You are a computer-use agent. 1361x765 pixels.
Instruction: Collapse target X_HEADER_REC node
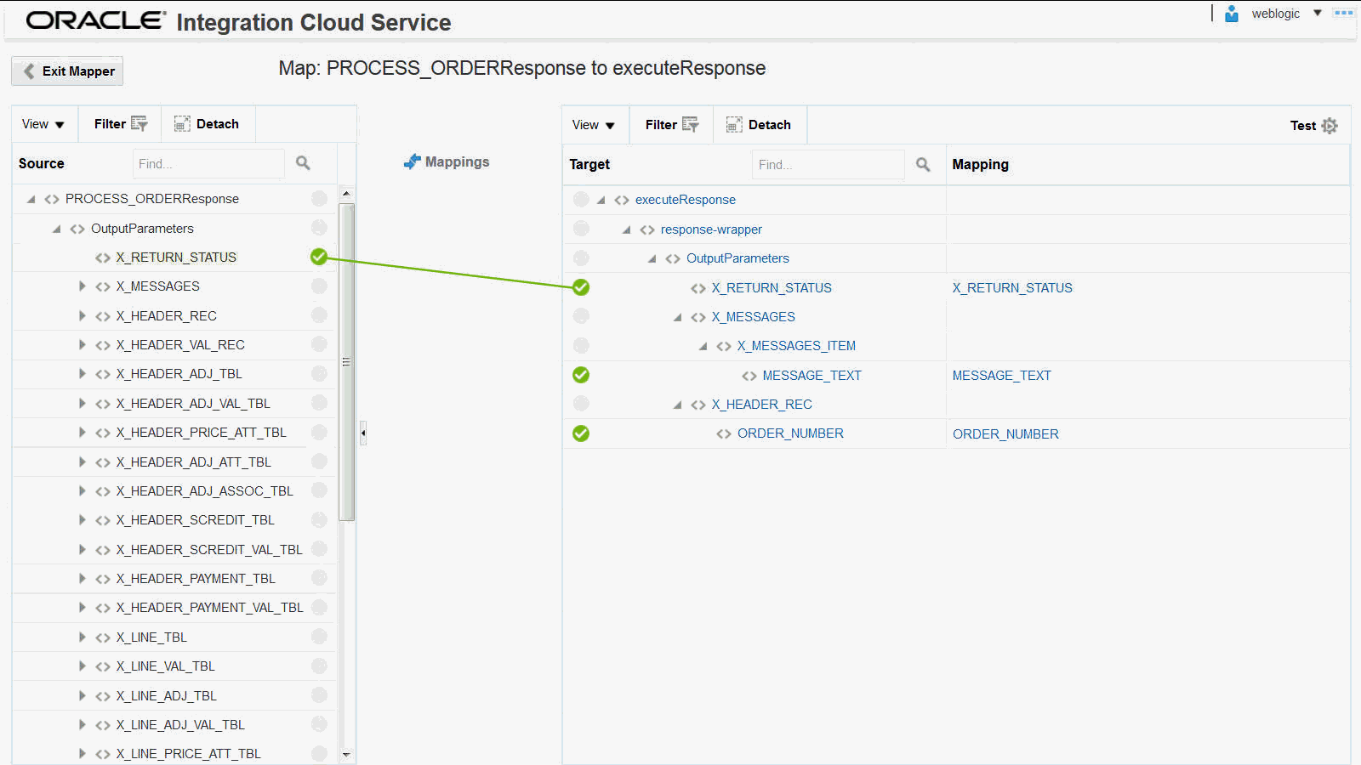(677, 405)
